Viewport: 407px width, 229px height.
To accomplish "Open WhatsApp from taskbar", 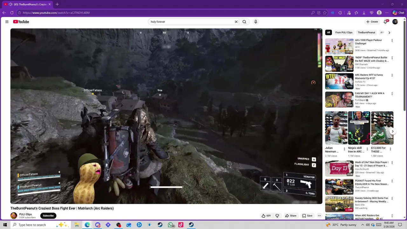I will tap(171, 225).
